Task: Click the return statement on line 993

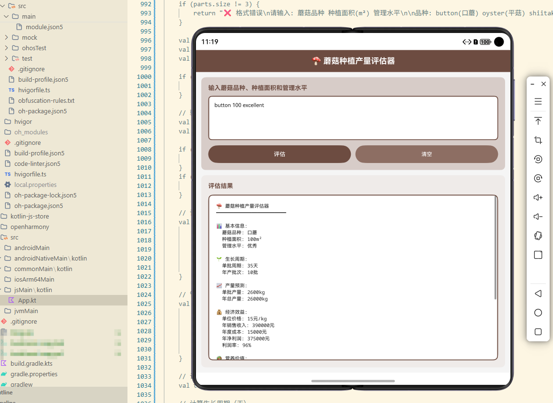Action: click(373, 13)
